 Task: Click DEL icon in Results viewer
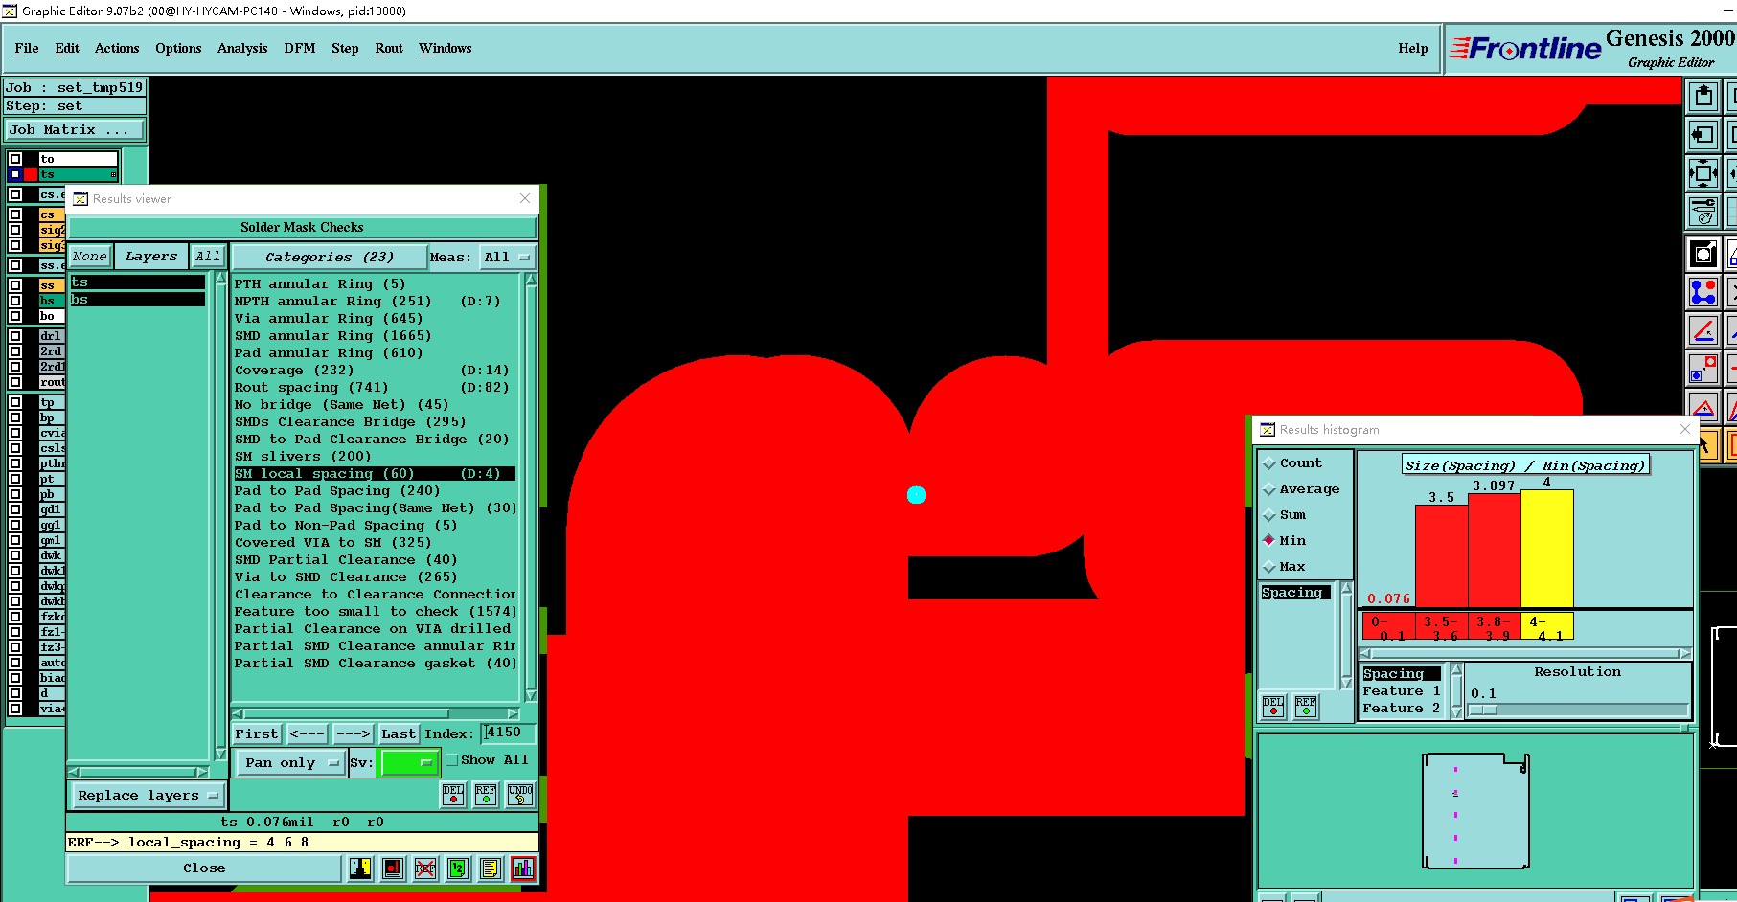pos(453,795)
